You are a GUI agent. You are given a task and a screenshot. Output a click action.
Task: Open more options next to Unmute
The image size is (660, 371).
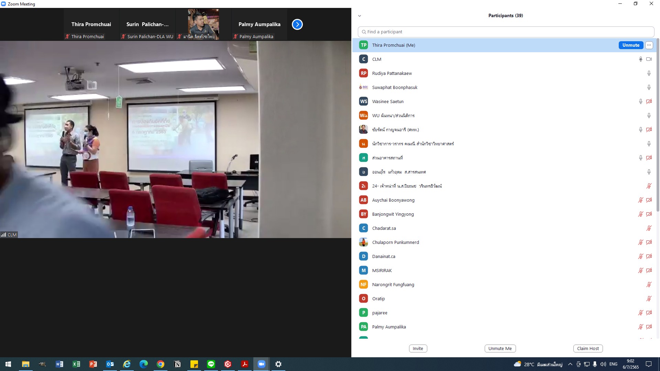coord(649,45)
